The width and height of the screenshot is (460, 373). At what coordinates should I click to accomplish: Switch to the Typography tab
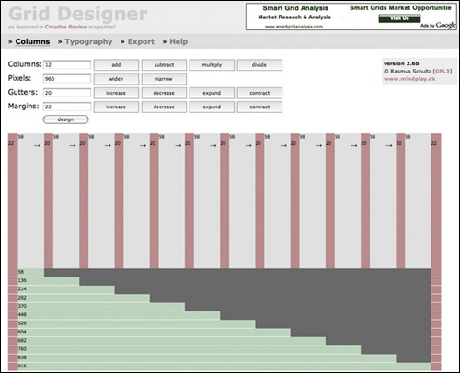(88, 41)
